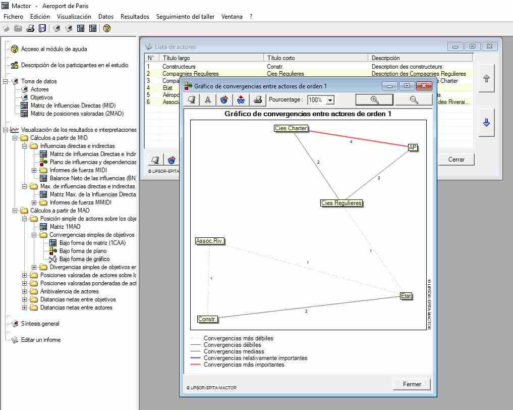Click the paint bucket icon in the Lista de actores window

(x=172, y=160)
